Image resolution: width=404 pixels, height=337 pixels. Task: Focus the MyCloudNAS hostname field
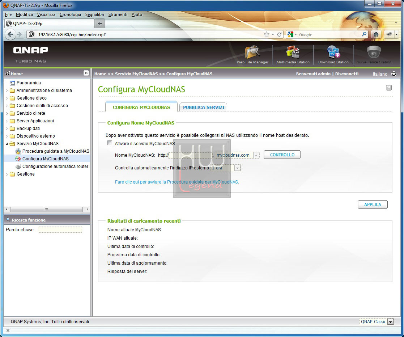tap(190, 155)
